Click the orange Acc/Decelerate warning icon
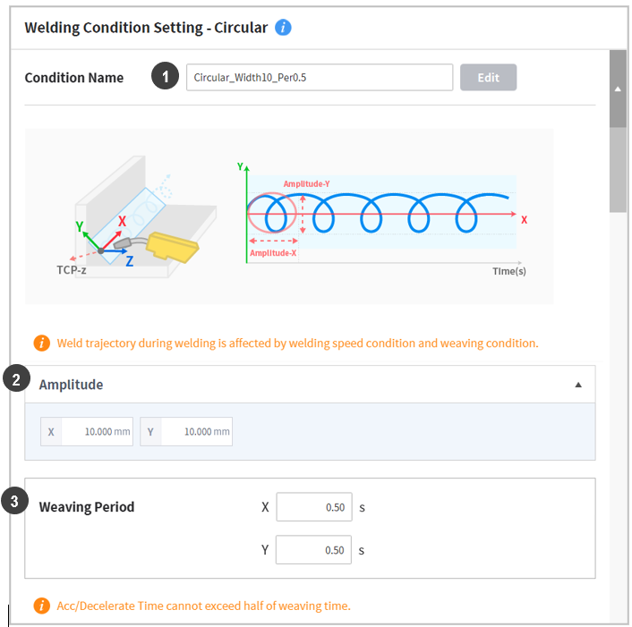The image size is (632, 627). pos(41,606)
